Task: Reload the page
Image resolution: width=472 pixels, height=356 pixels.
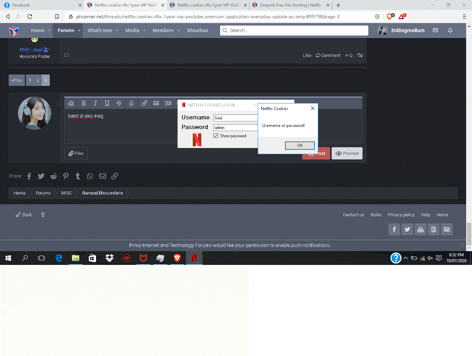Action: [30, 17]
